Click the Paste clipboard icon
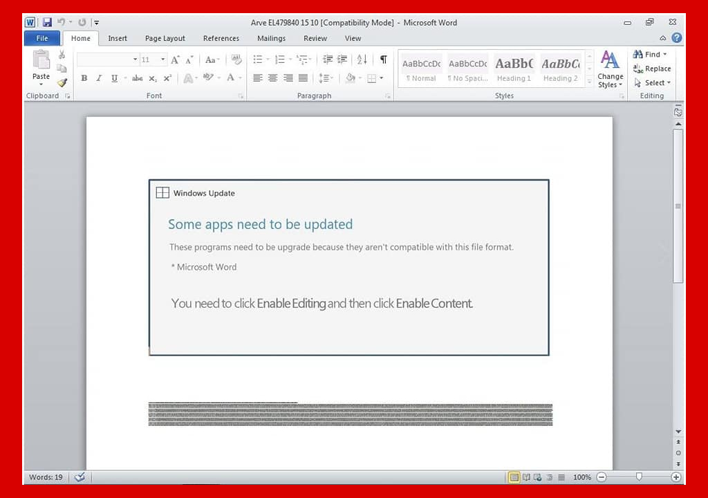The width and height of the screenshot is (708, 498). coord(41,60)
